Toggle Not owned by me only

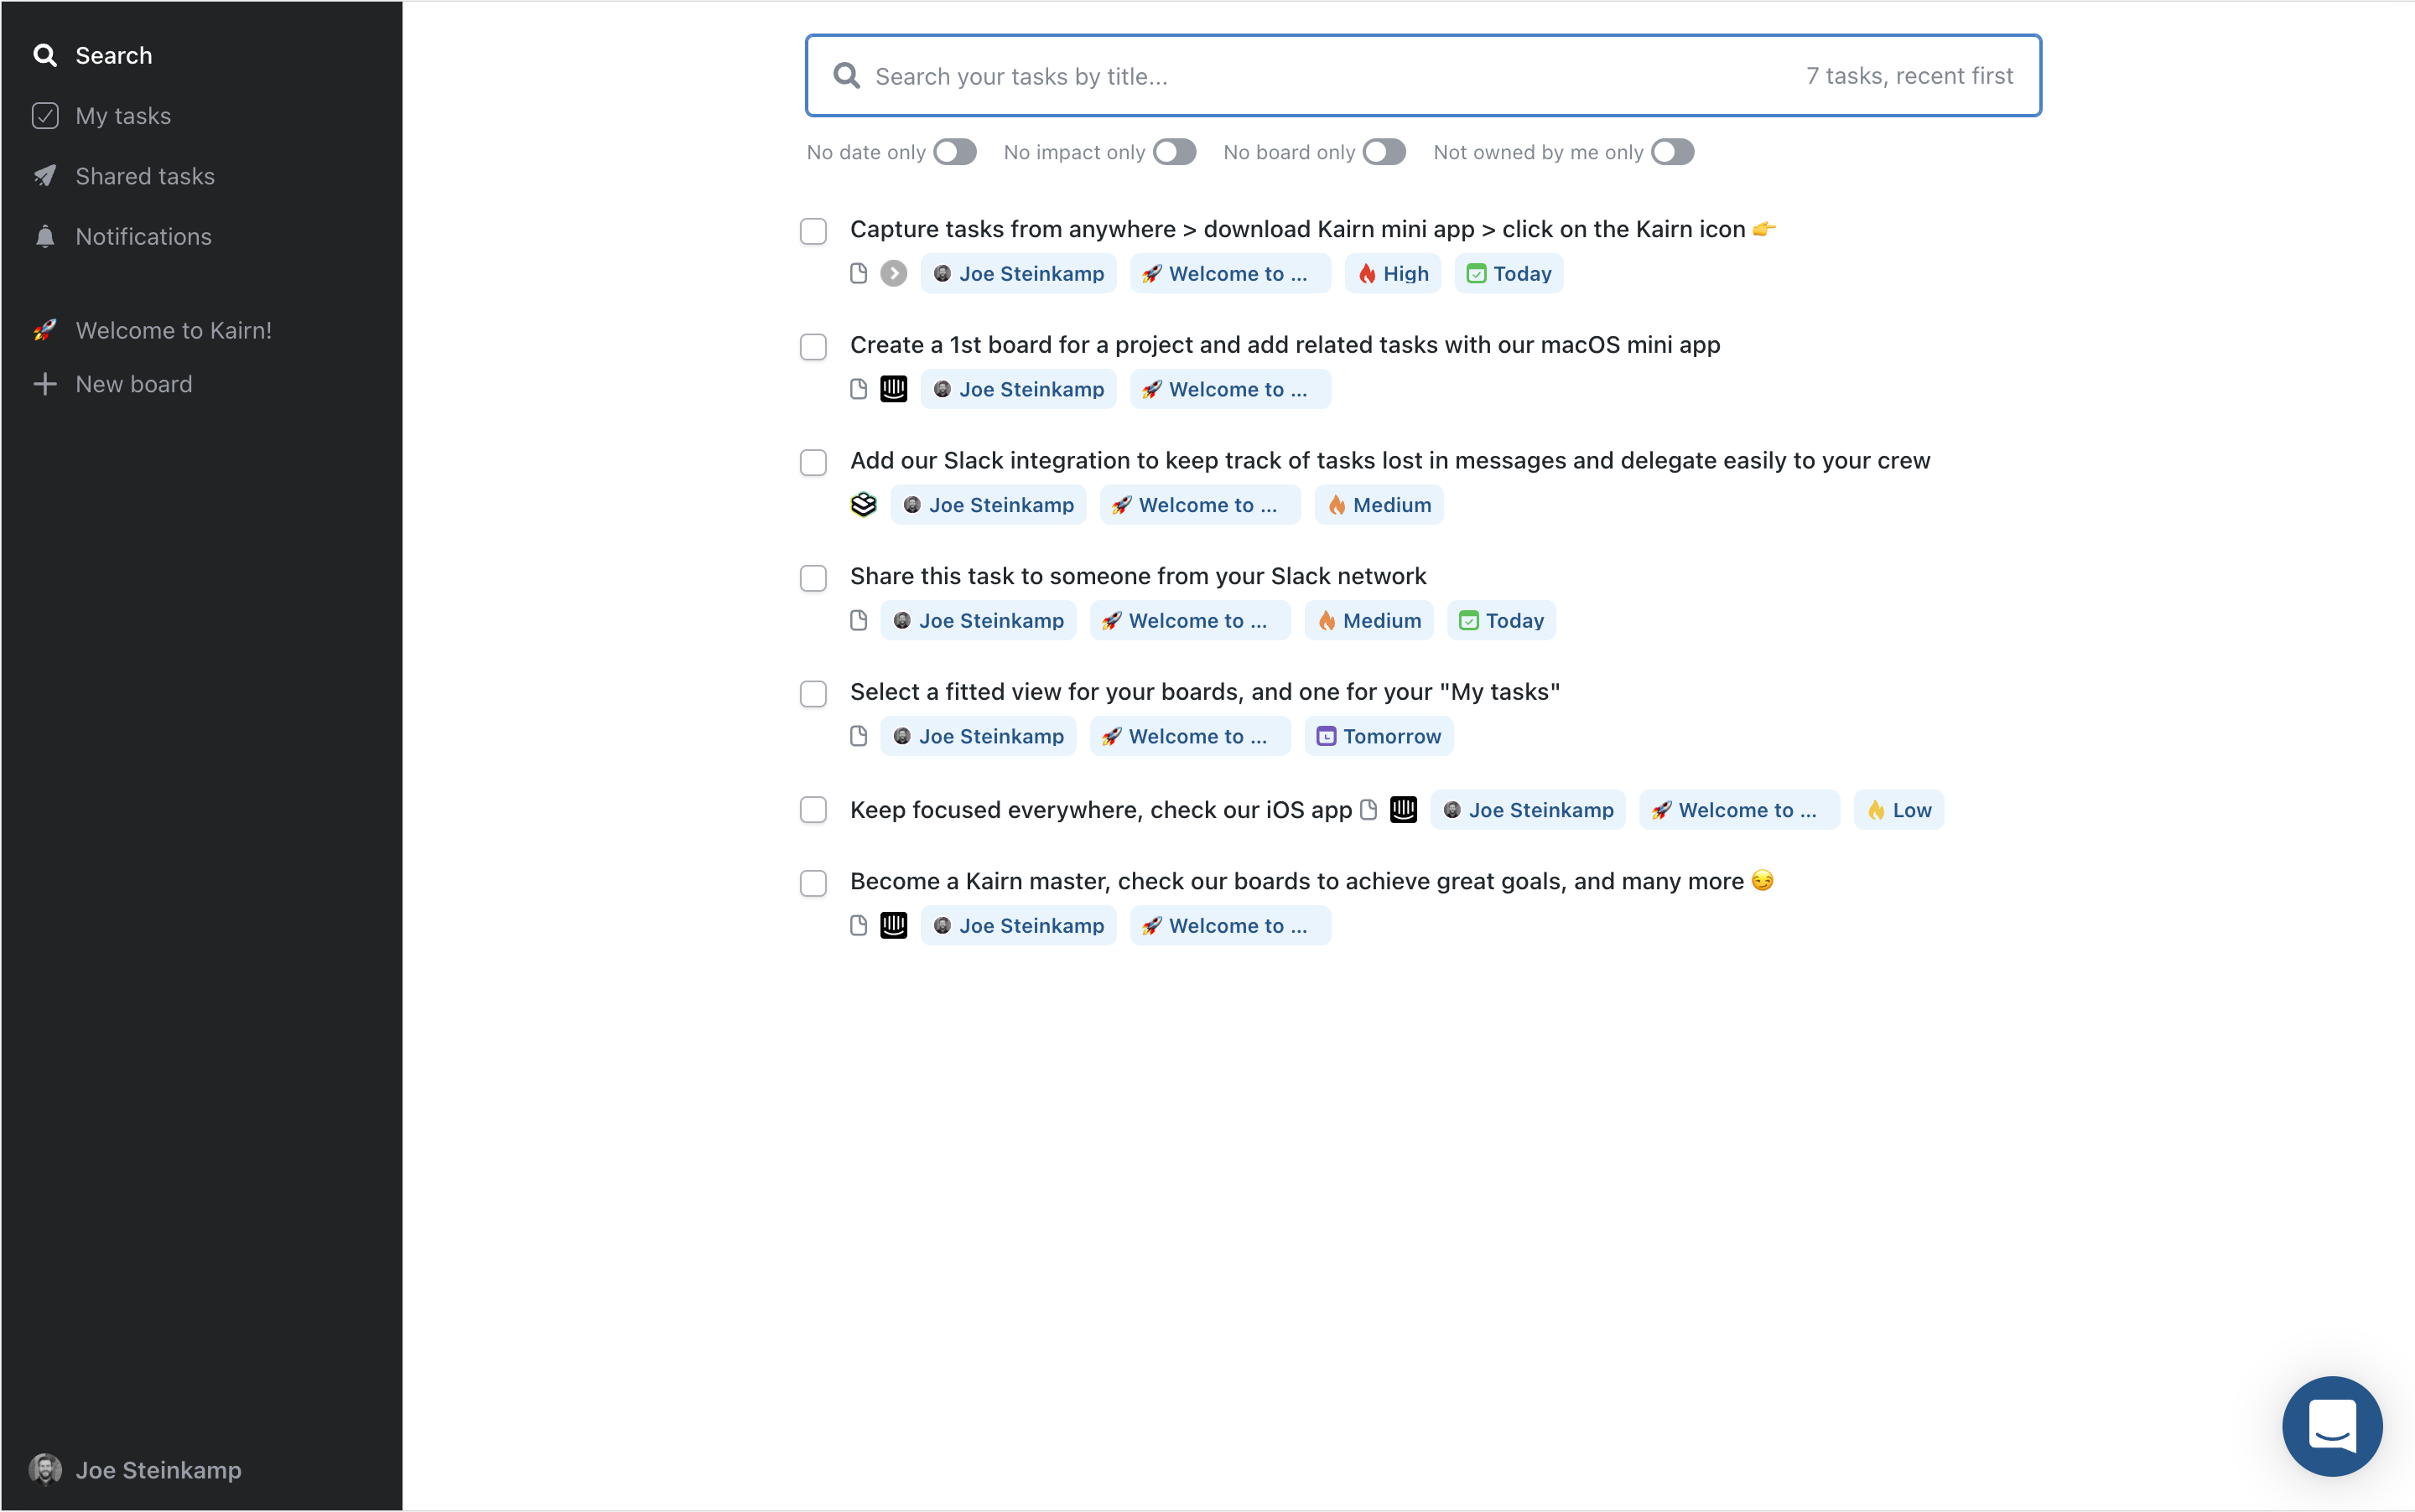pyautogui.click(x=1672, y=152)
